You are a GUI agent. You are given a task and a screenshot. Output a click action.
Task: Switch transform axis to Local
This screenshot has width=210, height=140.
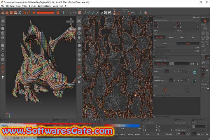[x=165, y=44]
